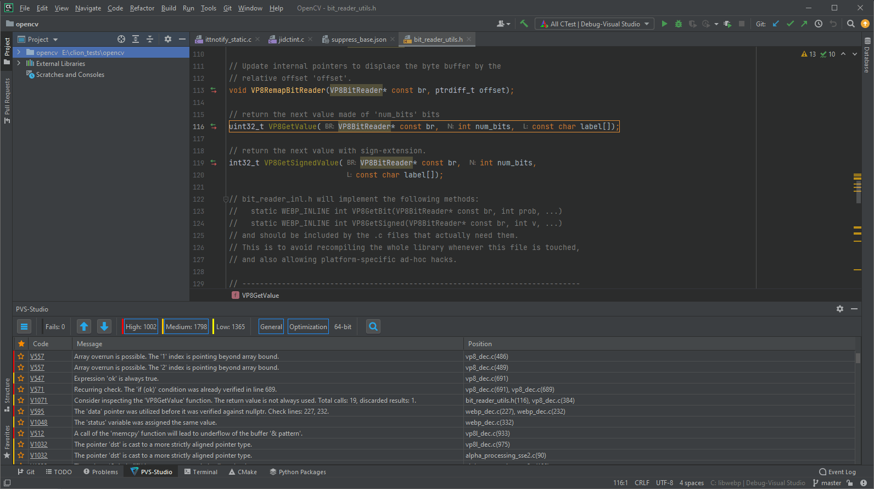Click the Git update project arrow
Image resolution: width=874 pixels, height=489 pixels.
(776, 24)
